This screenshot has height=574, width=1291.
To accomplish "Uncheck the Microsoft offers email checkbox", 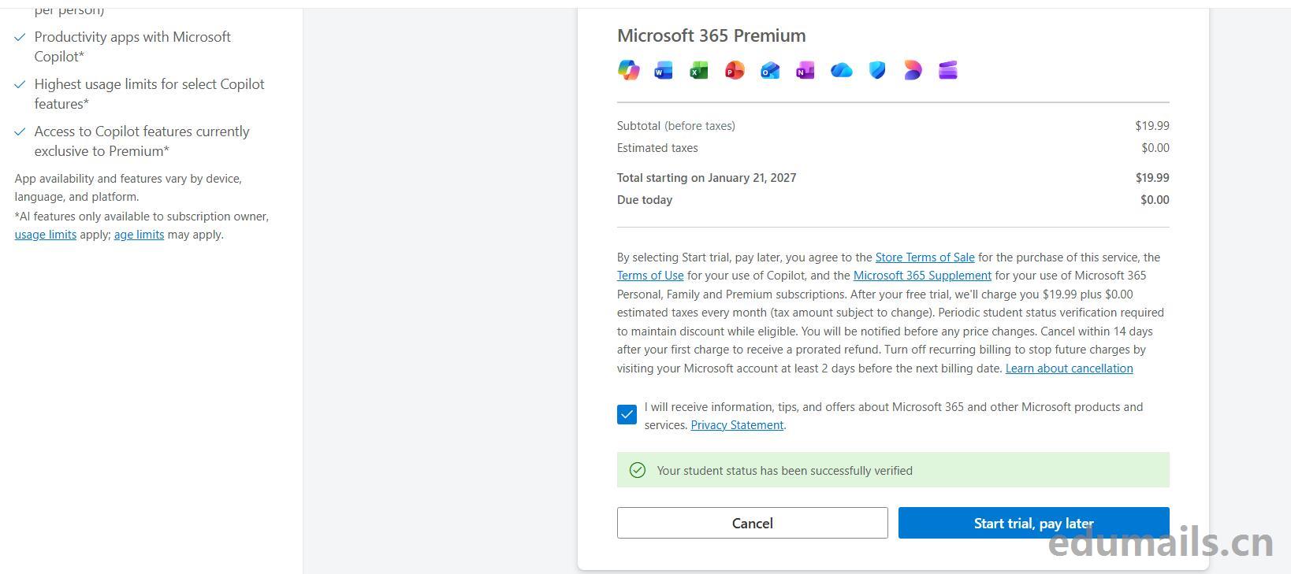I will coord(627,415).
